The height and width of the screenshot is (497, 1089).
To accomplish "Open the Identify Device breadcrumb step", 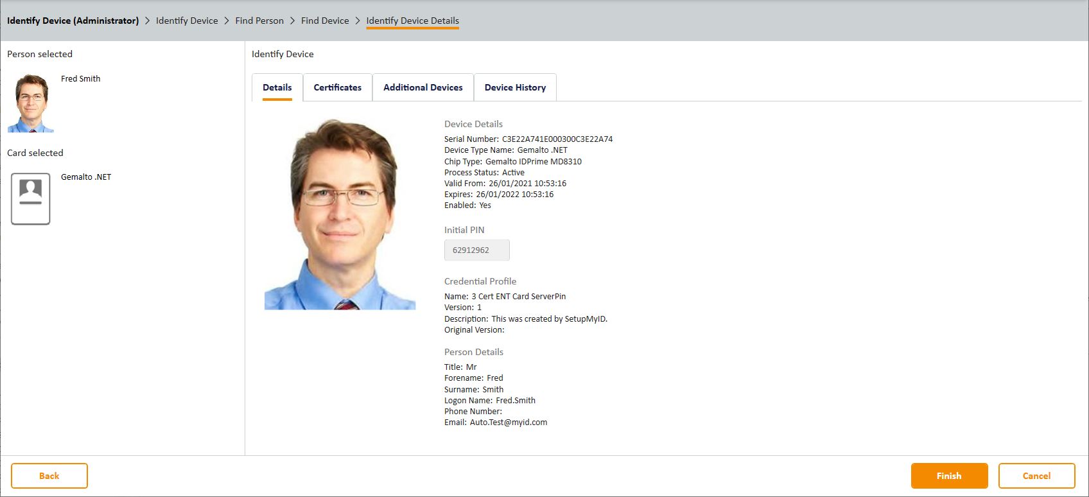I will (x=187, y=21).
